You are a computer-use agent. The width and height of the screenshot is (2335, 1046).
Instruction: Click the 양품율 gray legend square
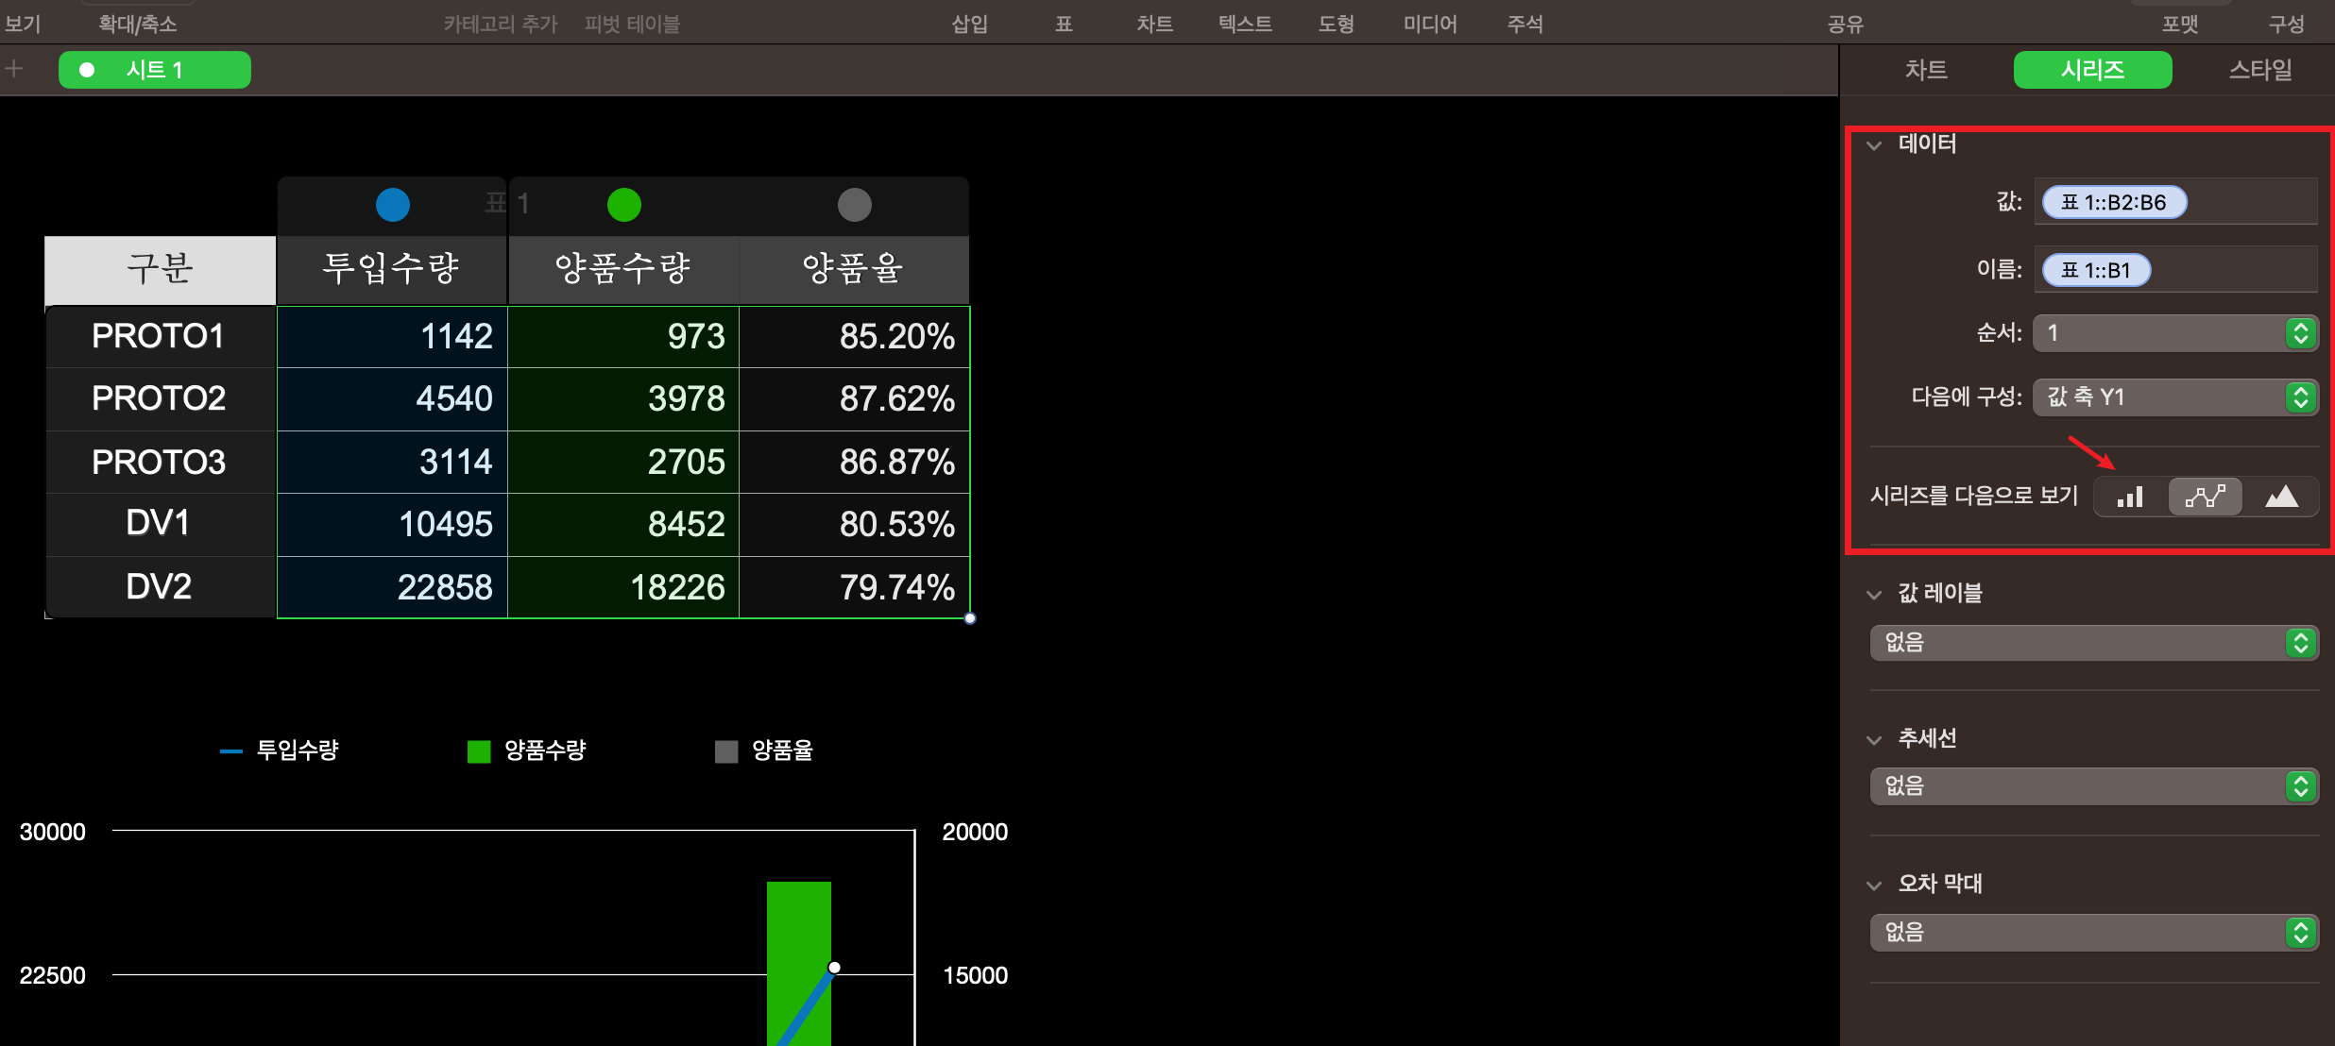tap(726, 751)
